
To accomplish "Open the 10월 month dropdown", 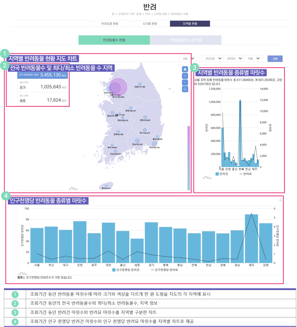I will click(x=253, y=59).
